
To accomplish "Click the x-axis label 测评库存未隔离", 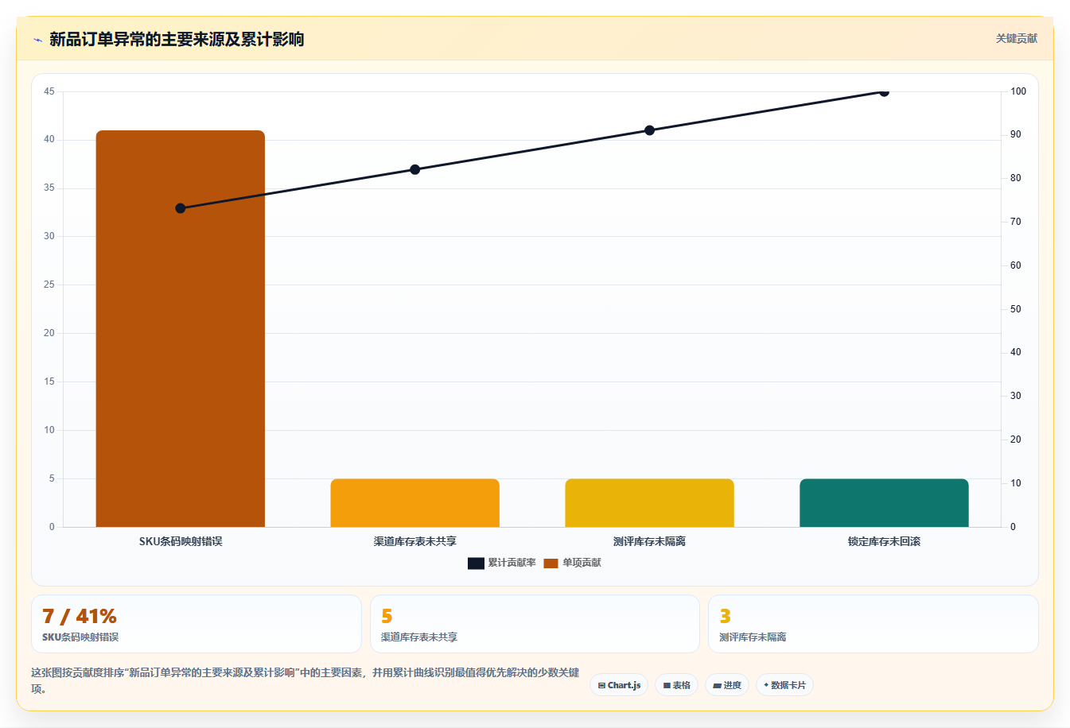I will click(x=649, y=541).
